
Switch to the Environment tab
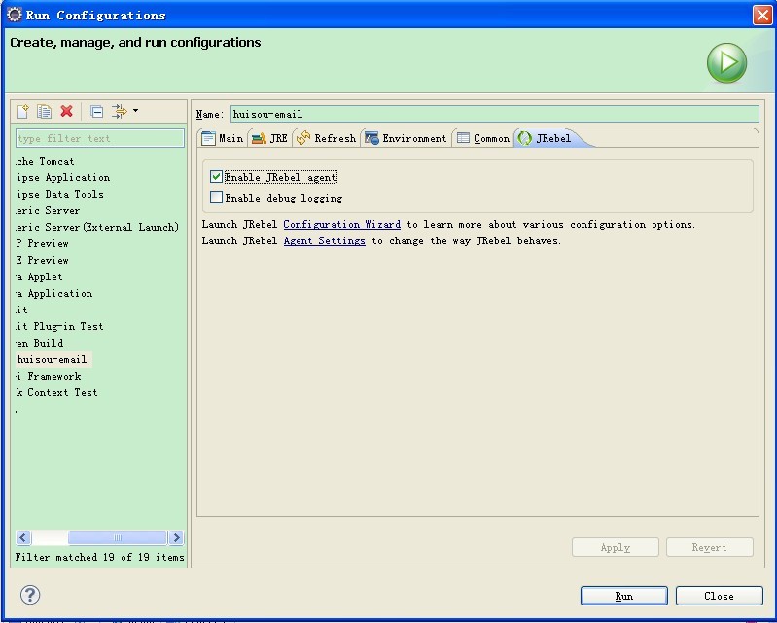(406, 138)
